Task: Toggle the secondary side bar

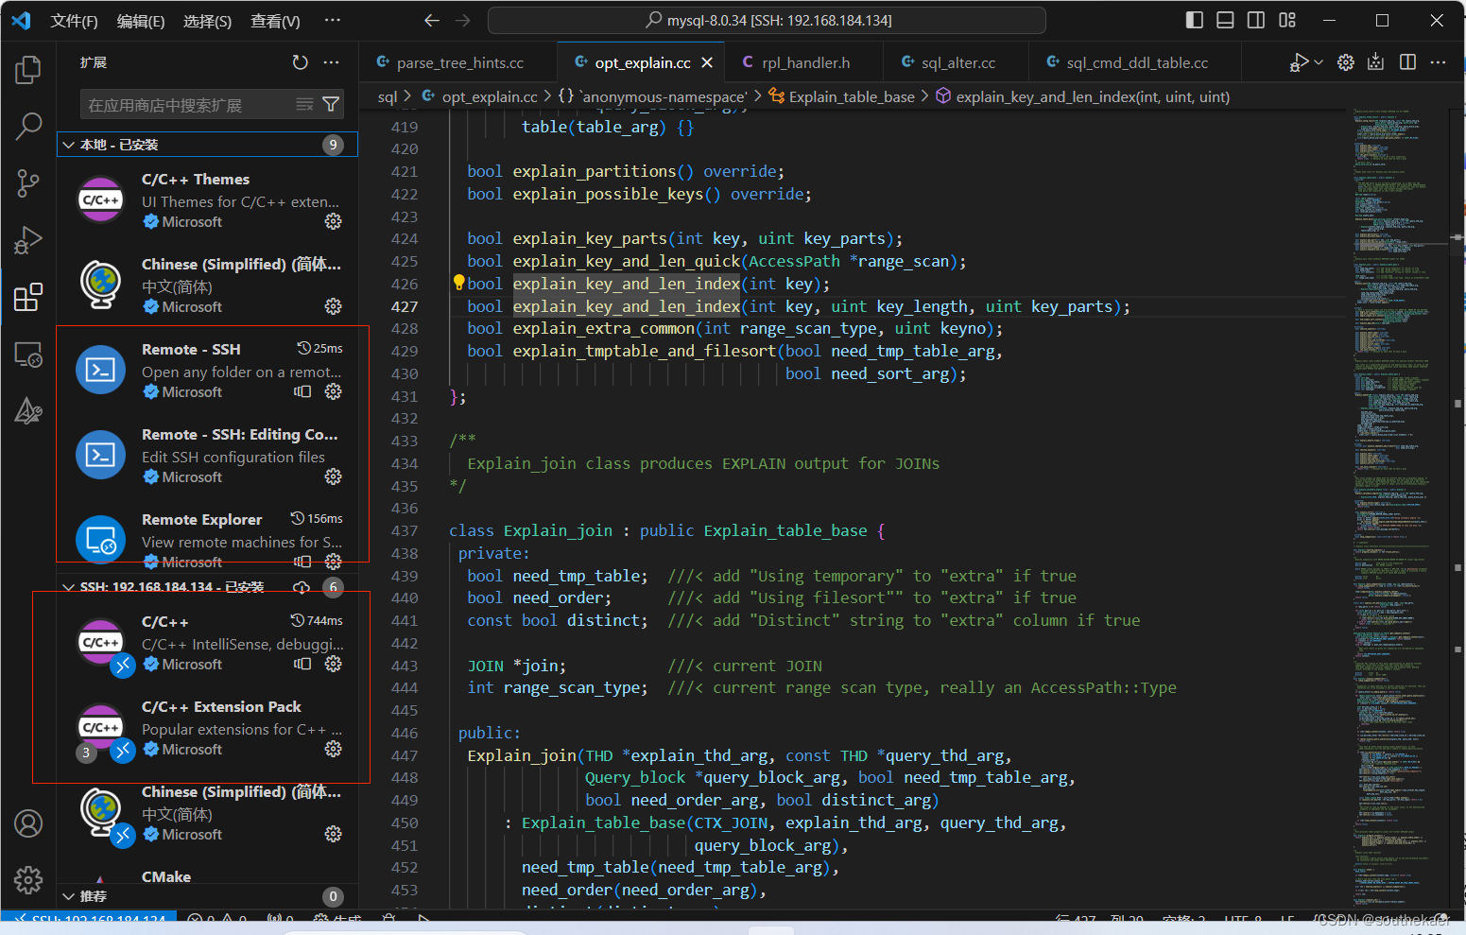Action: 1255,19
